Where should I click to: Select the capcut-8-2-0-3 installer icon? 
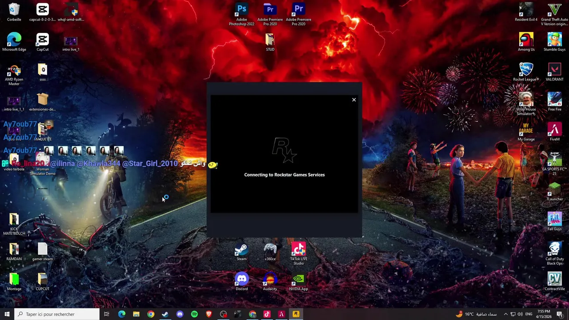pos(42,12)
